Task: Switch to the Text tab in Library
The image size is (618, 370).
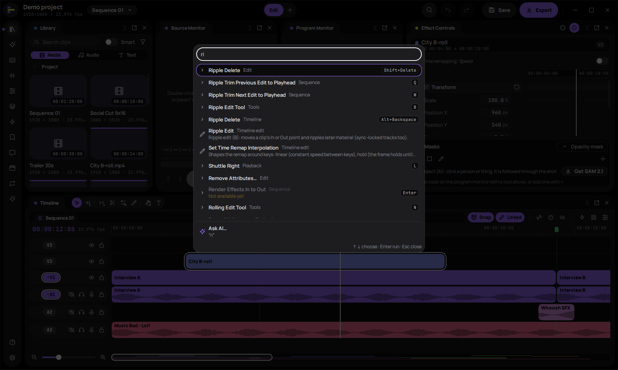Action: coord(127,55)
